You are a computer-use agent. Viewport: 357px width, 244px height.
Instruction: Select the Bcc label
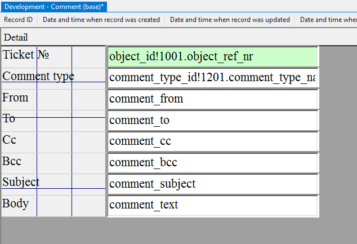(x=12, y=161)
